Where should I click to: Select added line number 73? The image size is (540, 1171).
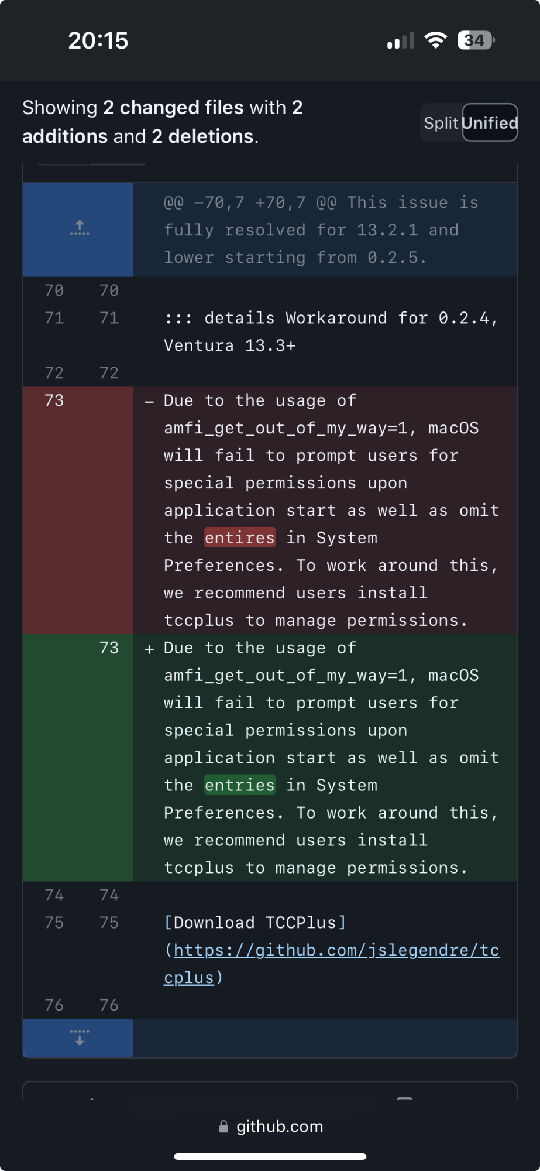tap(109, 648)
